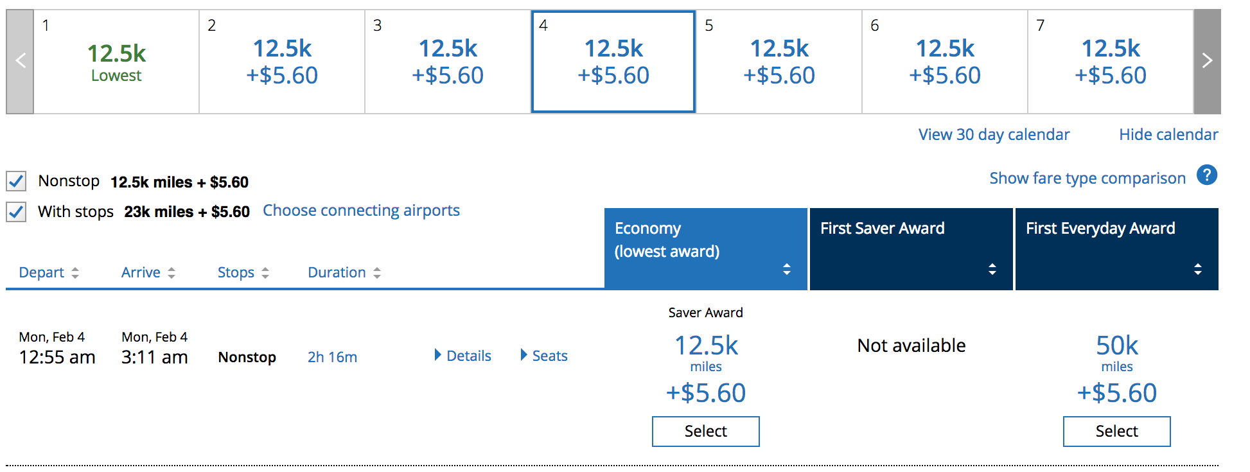Viewport: 1250px width, 472px height.
Task: Open fare type comparison help icon
Action: [1206, 175]
